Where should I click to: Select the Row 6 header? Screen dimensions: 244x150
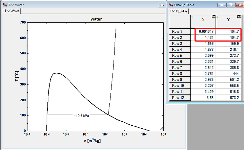(180, 61)
